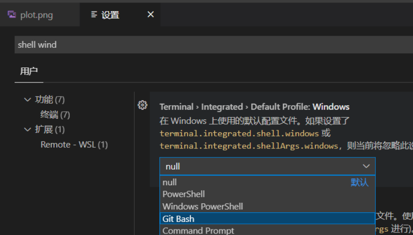Pick Windows PowerShell in the dropdown list

click(202, 206)
